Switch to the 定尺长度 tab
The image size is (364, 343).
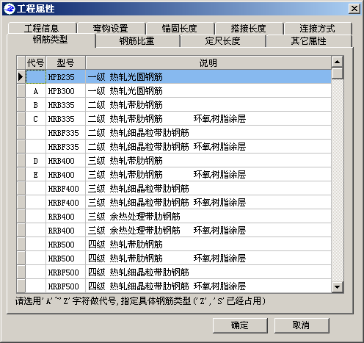(223, 41)
